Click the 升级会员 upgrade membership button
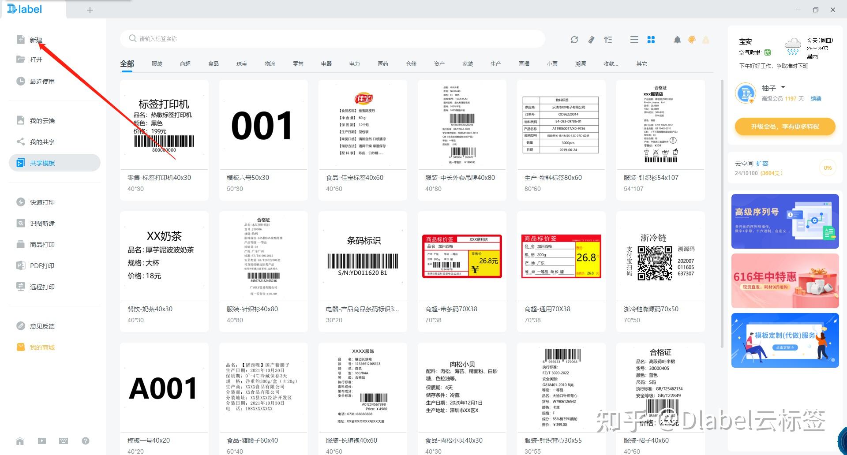Screen dimensions: 847x455 pyautogui.click(x=785, y=127)
